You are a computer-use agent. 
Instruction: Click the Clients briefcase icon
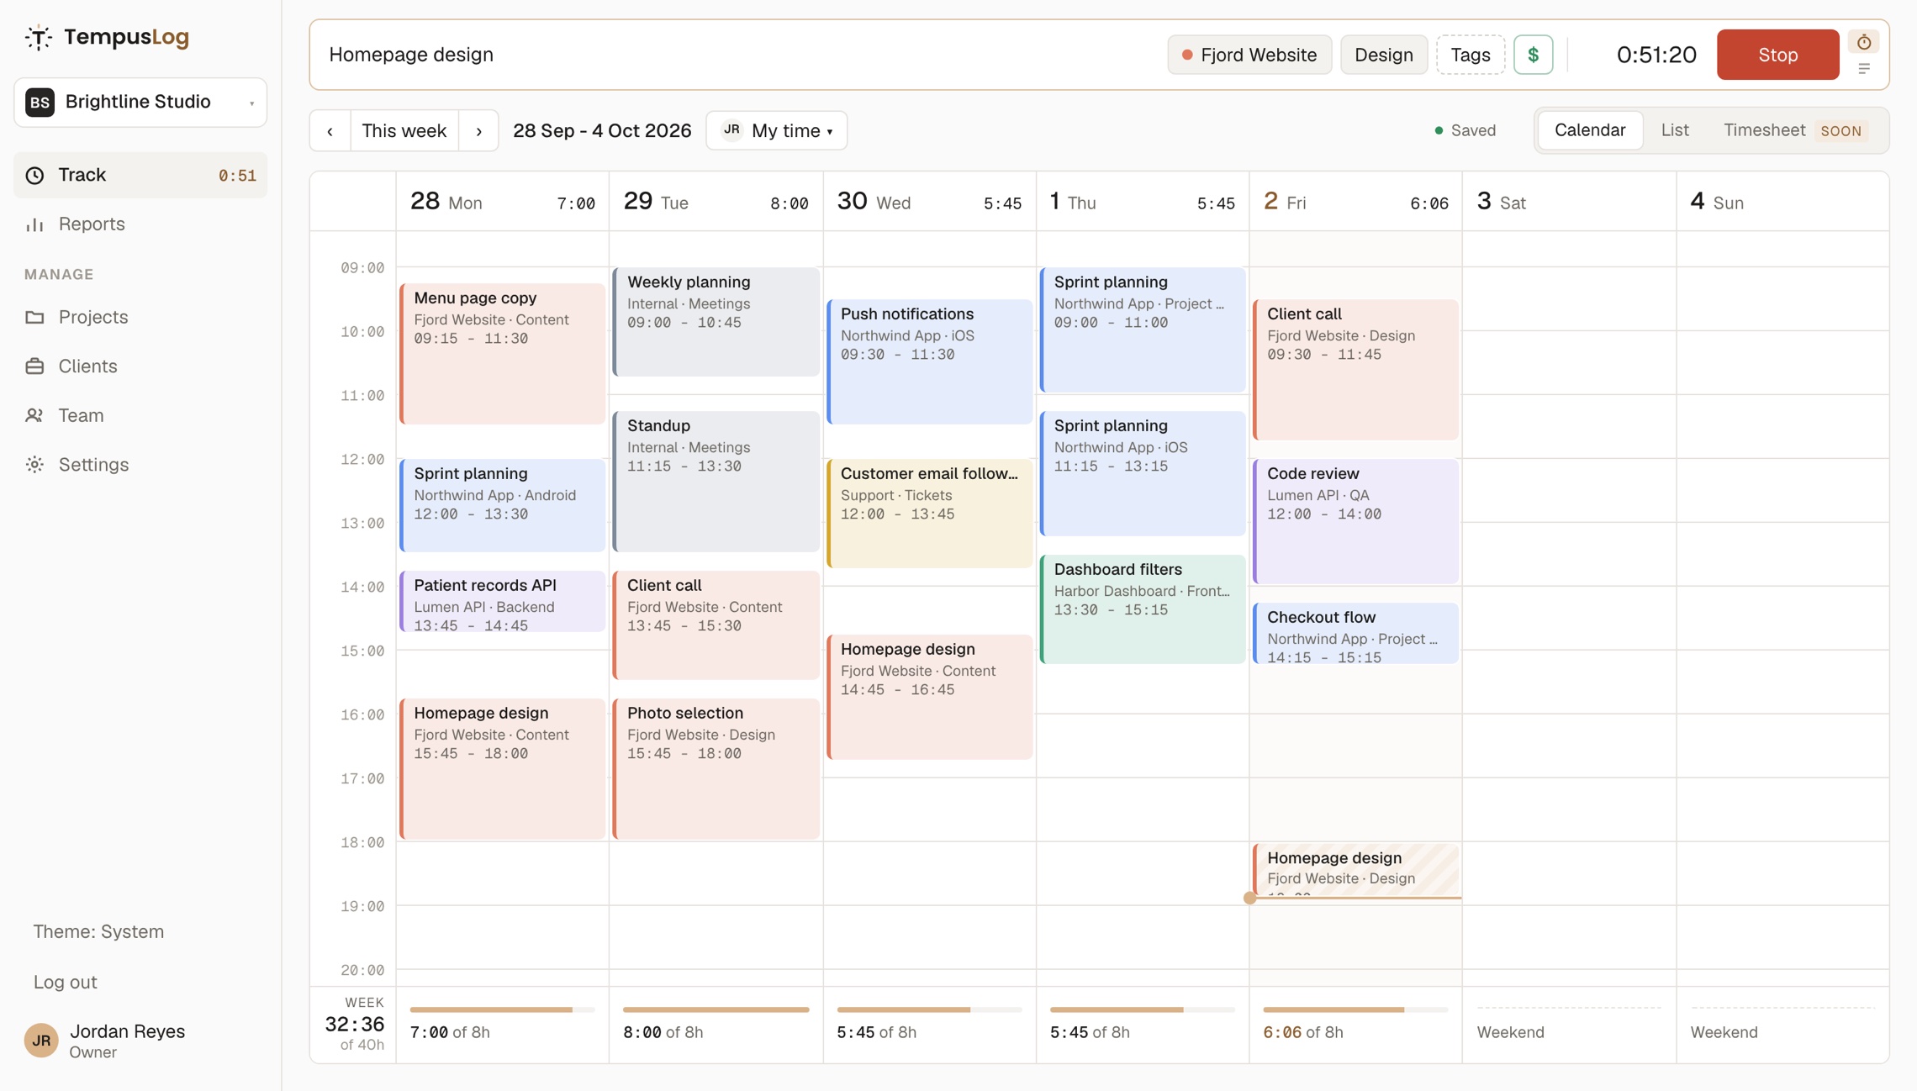point(34,366)
